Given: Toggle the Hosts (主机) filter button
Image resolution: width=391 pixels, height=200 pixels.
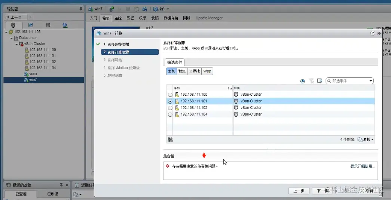Looking at the screenshot, I should (x=172, y=71).
